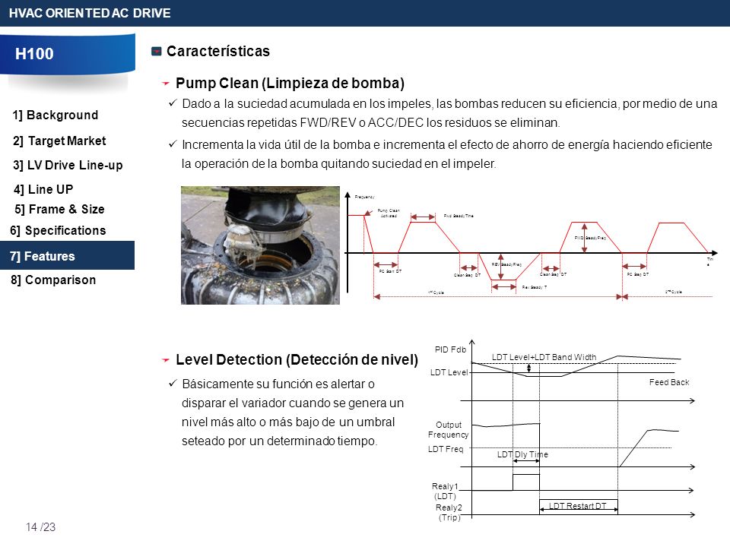Click 'LDT Level+LDT Band Width' label

(544, 357)
